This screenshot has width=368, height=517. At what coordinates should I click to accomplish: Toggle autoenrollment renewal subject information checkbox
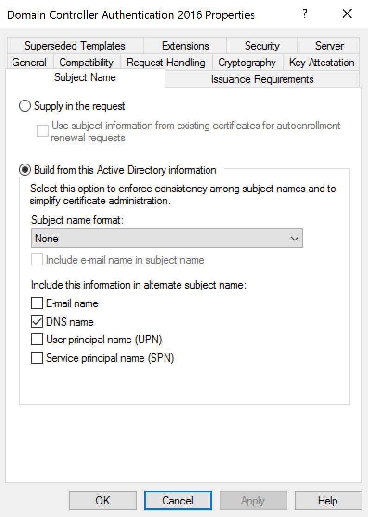click(x=43, y=131)
